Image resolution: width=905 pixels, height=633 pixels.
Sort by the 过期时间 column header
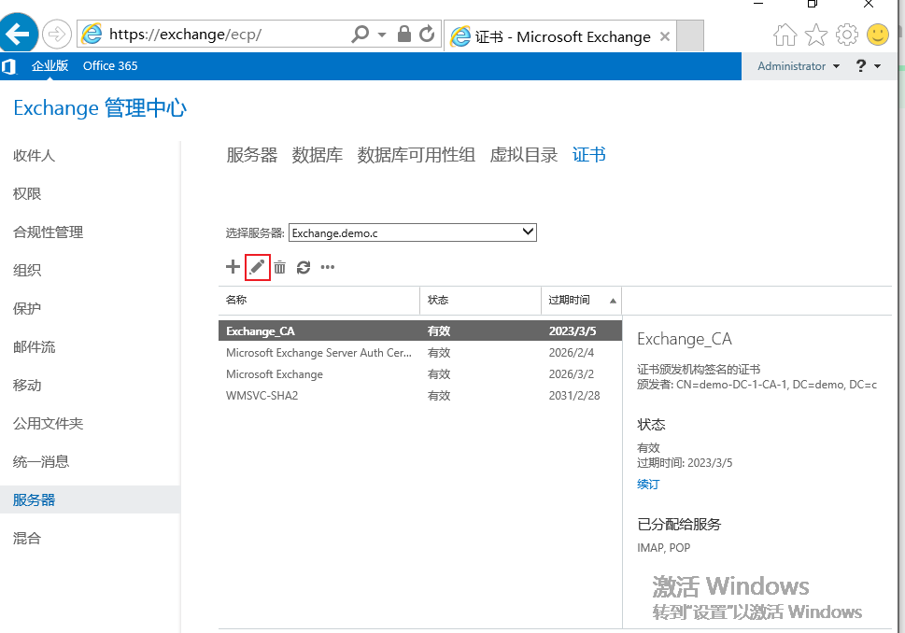point(581,300)
